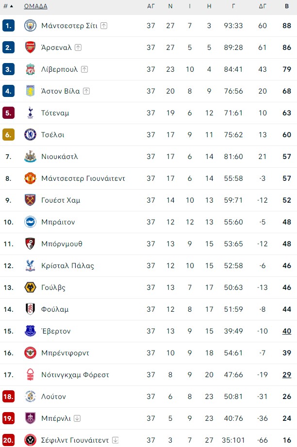Click the Manchester City club crest

(30, 26)
